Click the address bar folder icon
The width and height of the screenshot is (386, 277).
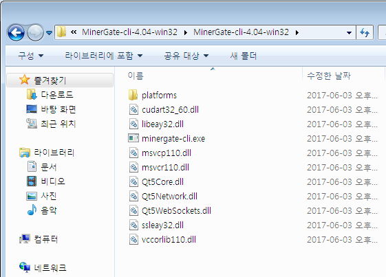[x=61, y=32]
